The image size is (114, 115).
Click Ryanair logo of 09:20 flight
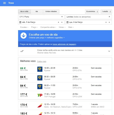click(40, 87)
